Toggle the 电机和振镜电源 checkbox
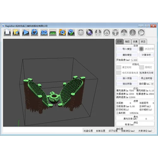158x158 pixels. coord(119,73)
